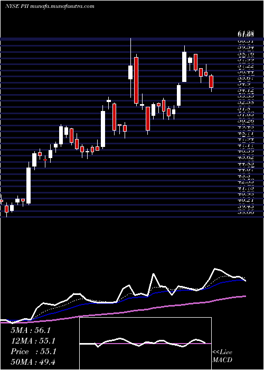Select the 12MA : 55.1 readout

33,341
